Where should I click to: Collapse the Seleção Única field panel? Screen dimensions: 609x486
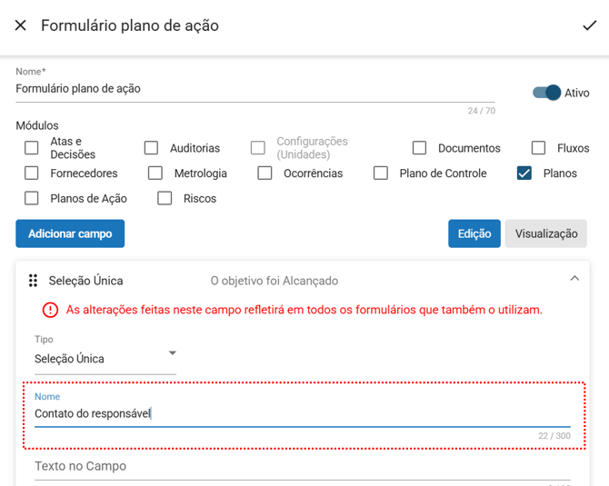(x=574, y=279)
